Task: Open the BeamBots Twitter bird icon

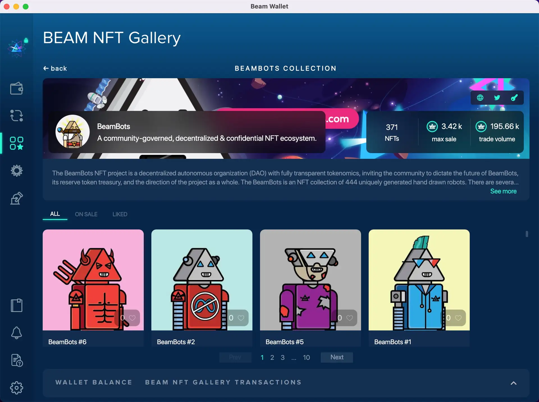Action: click(x=497, y=98)
